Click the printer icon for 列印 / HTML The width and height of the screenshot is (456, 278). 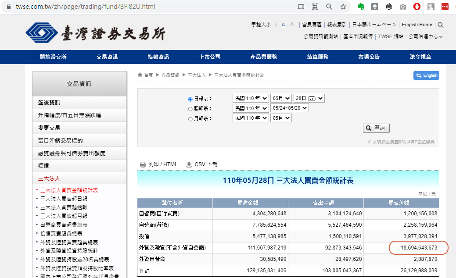pos(143,164)
